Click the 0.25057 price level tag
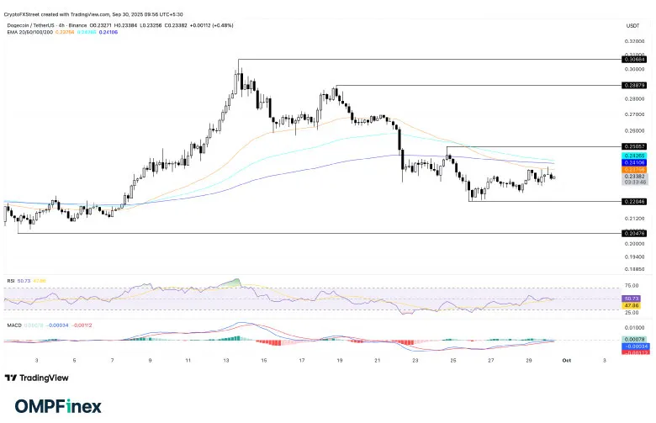The height and width of the screenshot is (423, 656). click(633, 146)
